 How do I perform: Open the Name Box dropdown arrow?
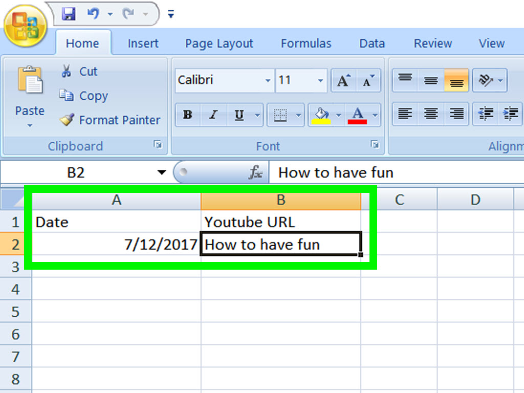point(162,172)
